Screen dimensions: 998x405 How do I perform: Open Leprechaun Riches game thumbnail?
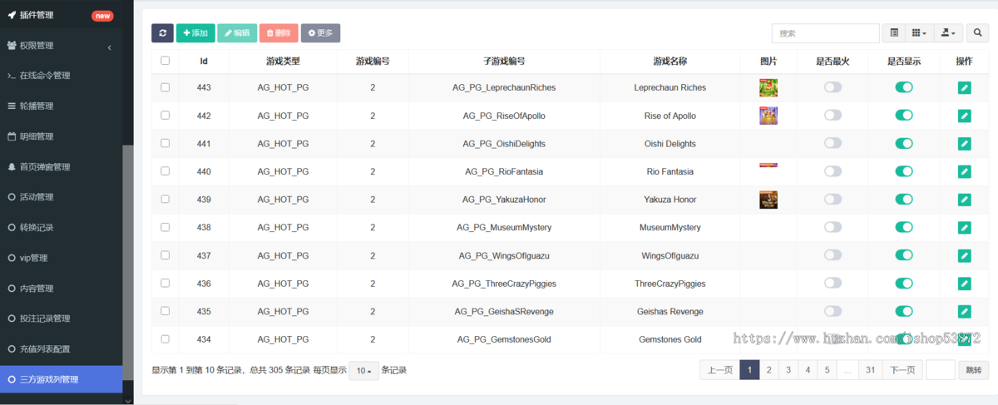click(768, 87)
